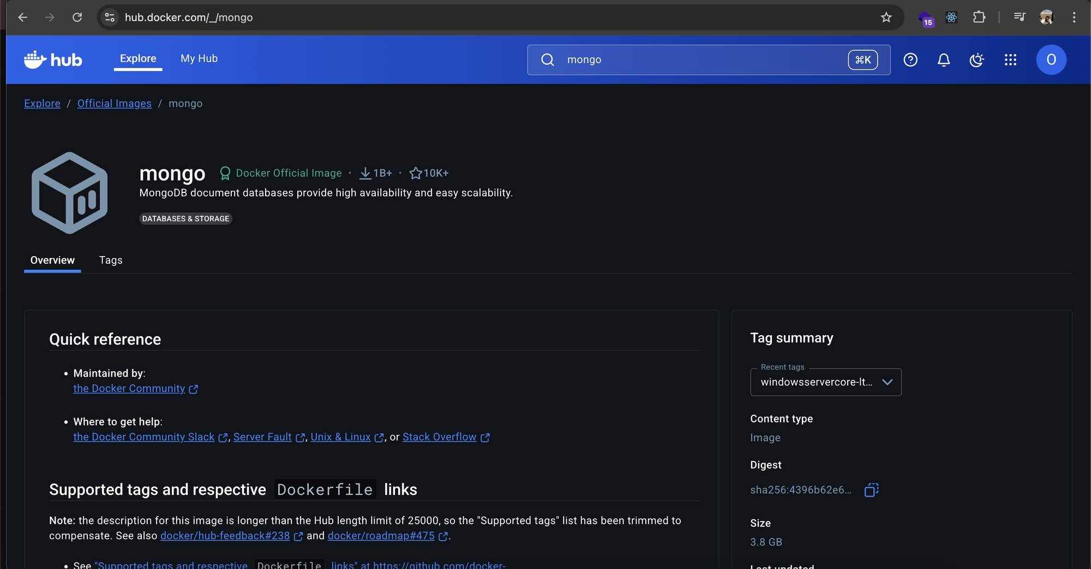The width and height of the screenshot is (1091, 569).
Task: Toggle dark mode with the moon icon
Action: click(x=976, y=60)
